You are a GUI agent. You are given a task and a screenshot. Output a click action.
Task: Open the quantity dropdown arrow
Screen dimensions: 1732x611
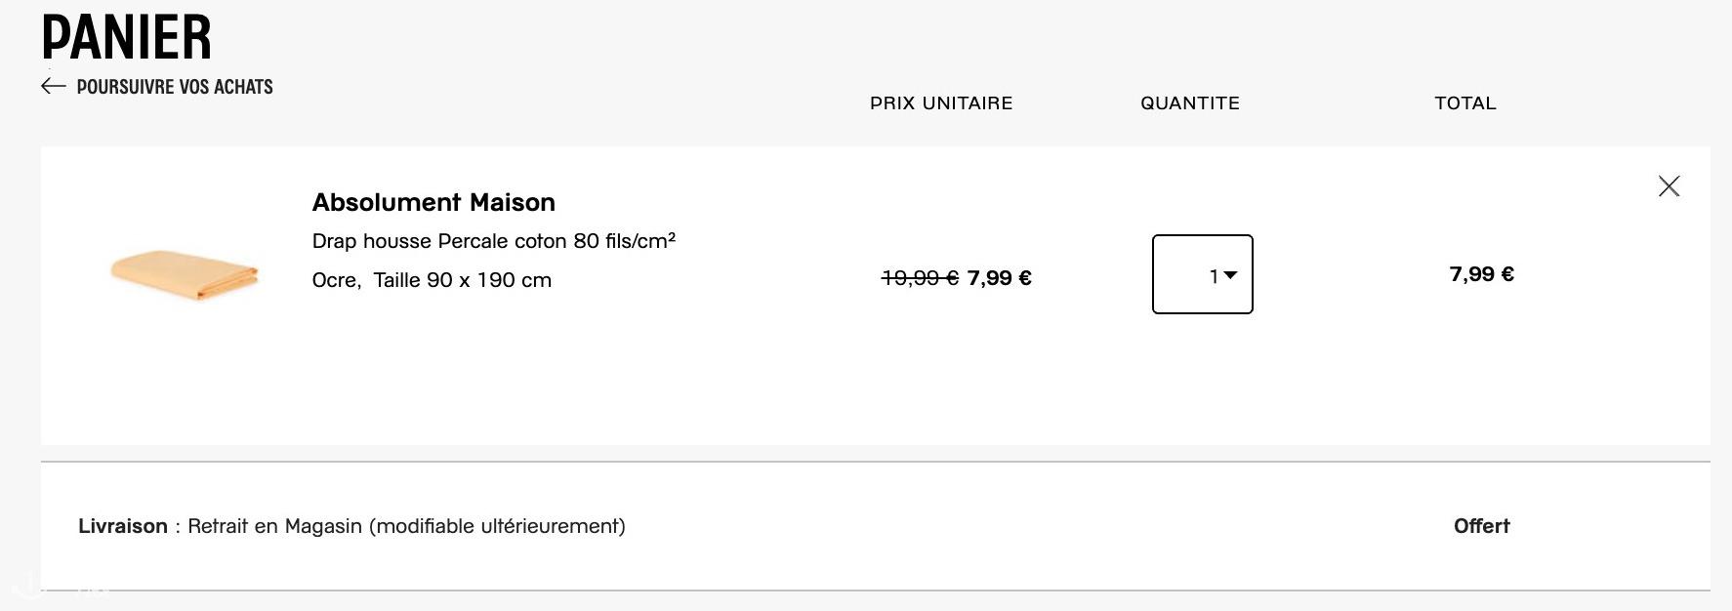(x=1230, y=275)
